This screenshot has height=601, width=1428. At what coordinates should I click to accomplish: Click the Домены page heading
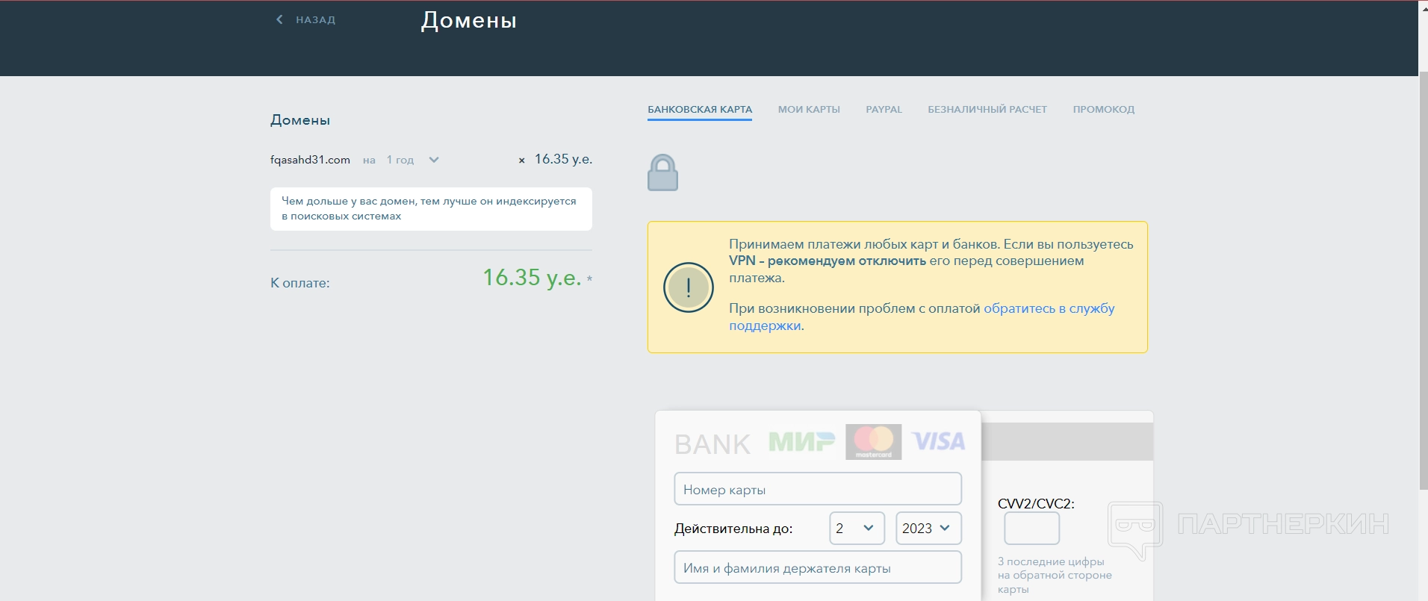click(x=469, y=20)
